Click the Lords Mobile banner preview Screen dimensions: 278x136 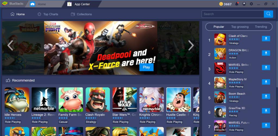pos(178,48)
